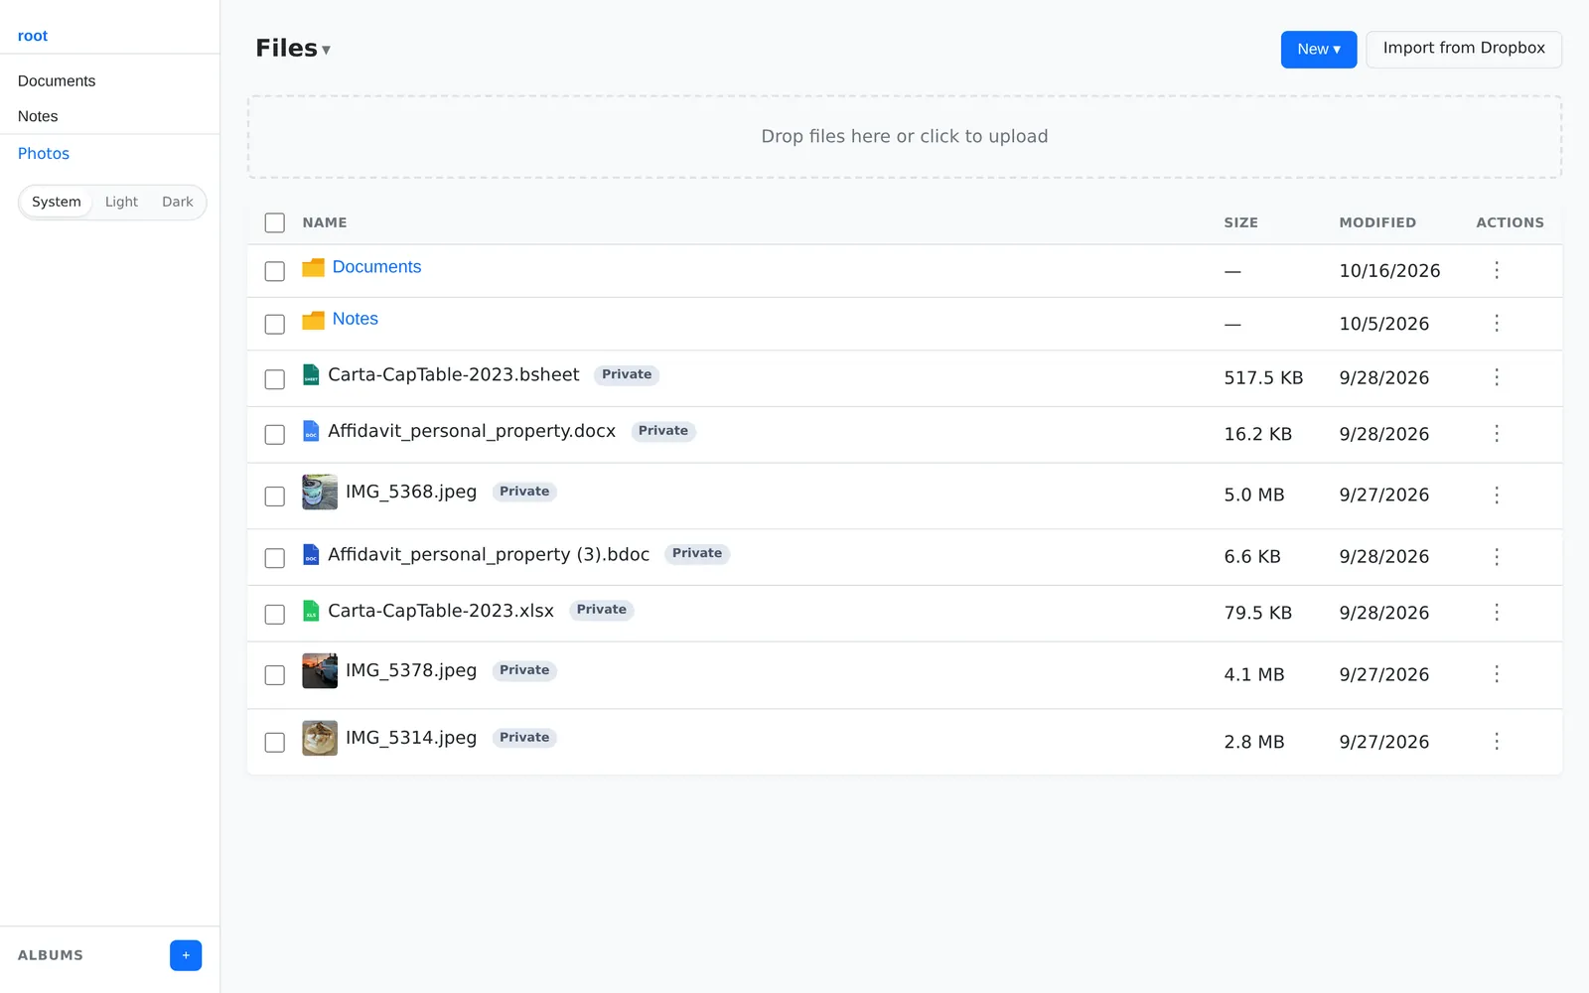Check the Documents folder row checkbox

[275, 271]
